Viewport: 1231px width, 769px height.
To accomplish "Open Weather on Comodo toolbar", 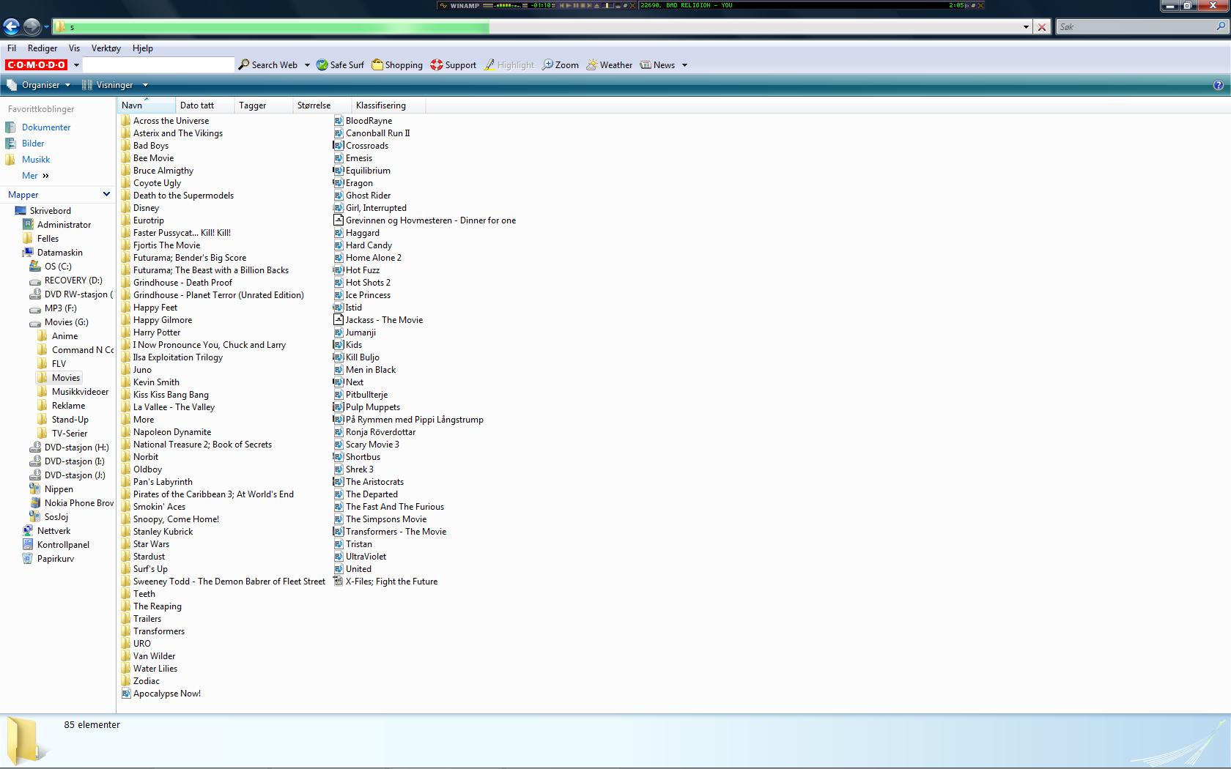I will coord(610,65).
